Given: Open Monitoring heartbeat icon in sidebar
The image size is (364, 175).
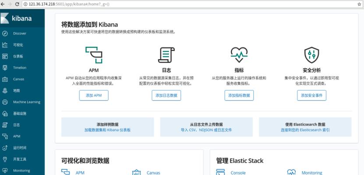Looking at the screenshot, I should click(5, 171).
